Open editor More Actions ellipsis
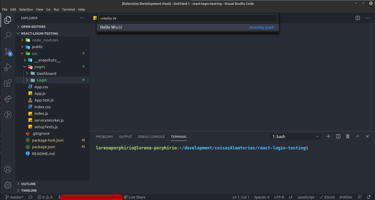 [x=367, y=18]
